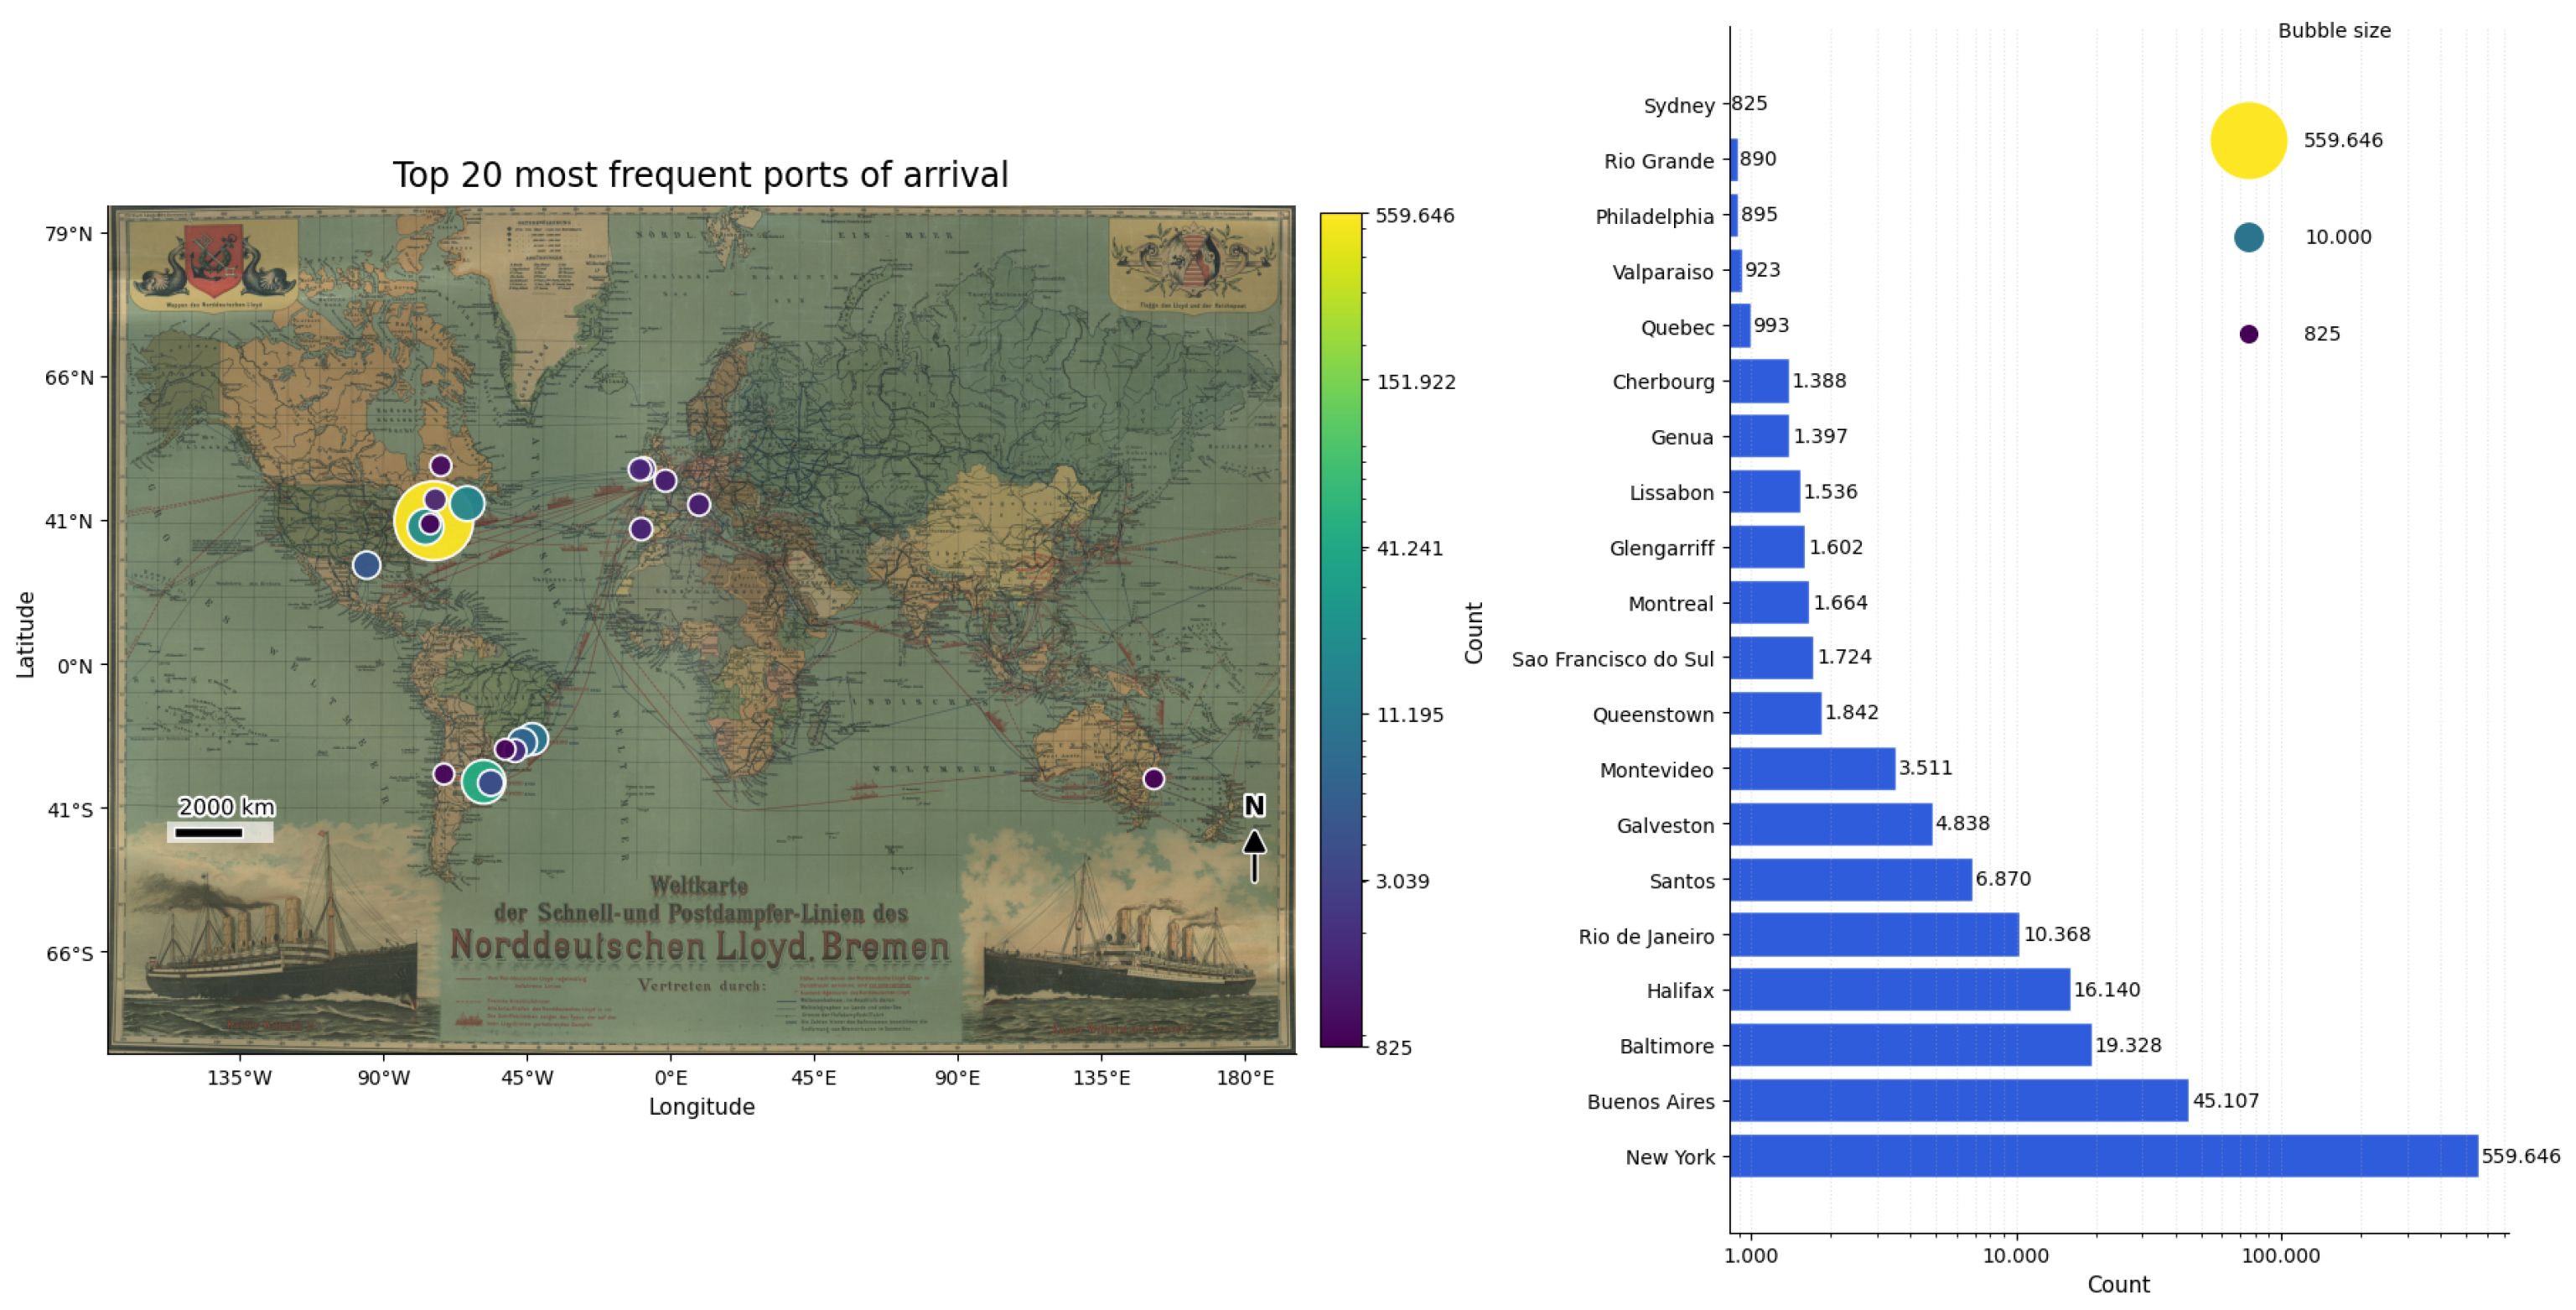
Task: Select the Galveston bubble by the Gulf coast
Action: coord(367,565)
